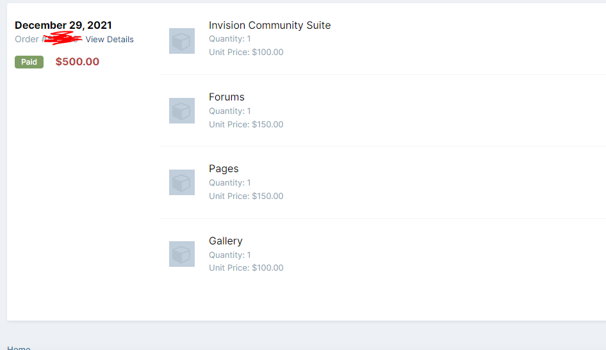Click the Unit Price $100.00 under Gallery
Screen dimensions: 606x350
[x=246, y=268]
